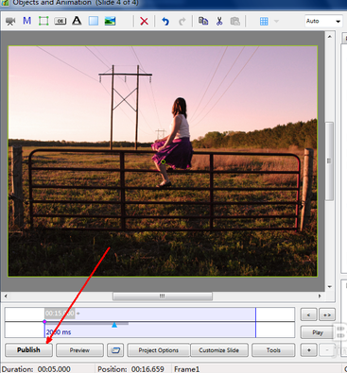The image size is (347, 373).
Task: Select the blue M mask tool
Action: [x=27, y=21]
